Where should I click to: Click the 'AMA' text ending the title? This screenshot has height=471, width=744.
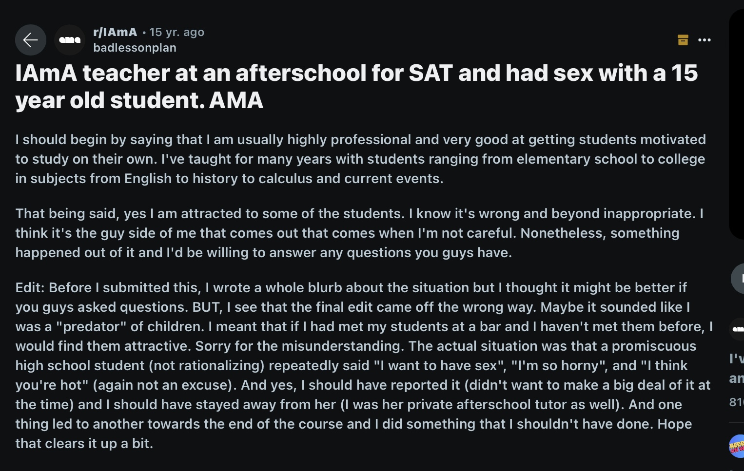click(236, 100)
